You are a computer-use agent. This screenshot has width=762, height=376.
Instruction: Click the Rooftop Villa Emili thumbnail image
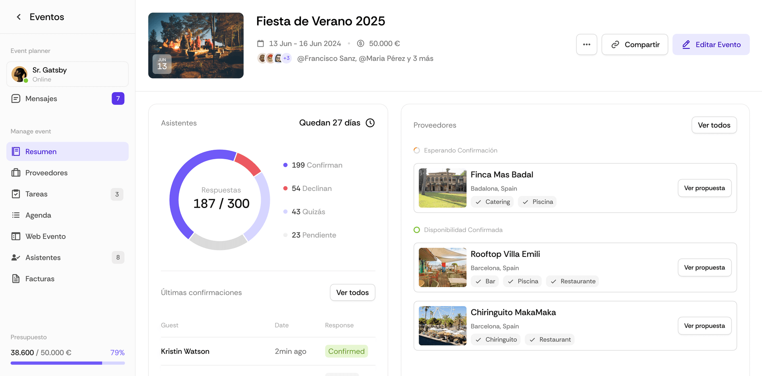click(443, 268)
